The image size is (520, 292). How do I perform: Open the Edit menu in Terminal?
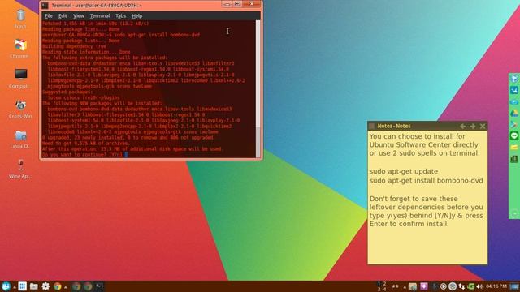point(63,15)
